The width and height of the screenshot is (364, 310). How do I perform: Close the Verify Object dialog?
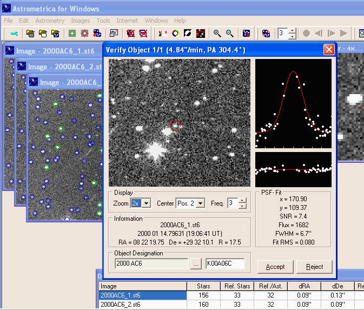coord(329,49)
